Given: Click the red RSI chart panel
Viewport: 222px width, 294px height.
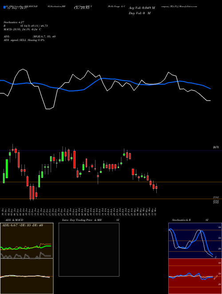Looking at the screenshot, I should (195, 276).
